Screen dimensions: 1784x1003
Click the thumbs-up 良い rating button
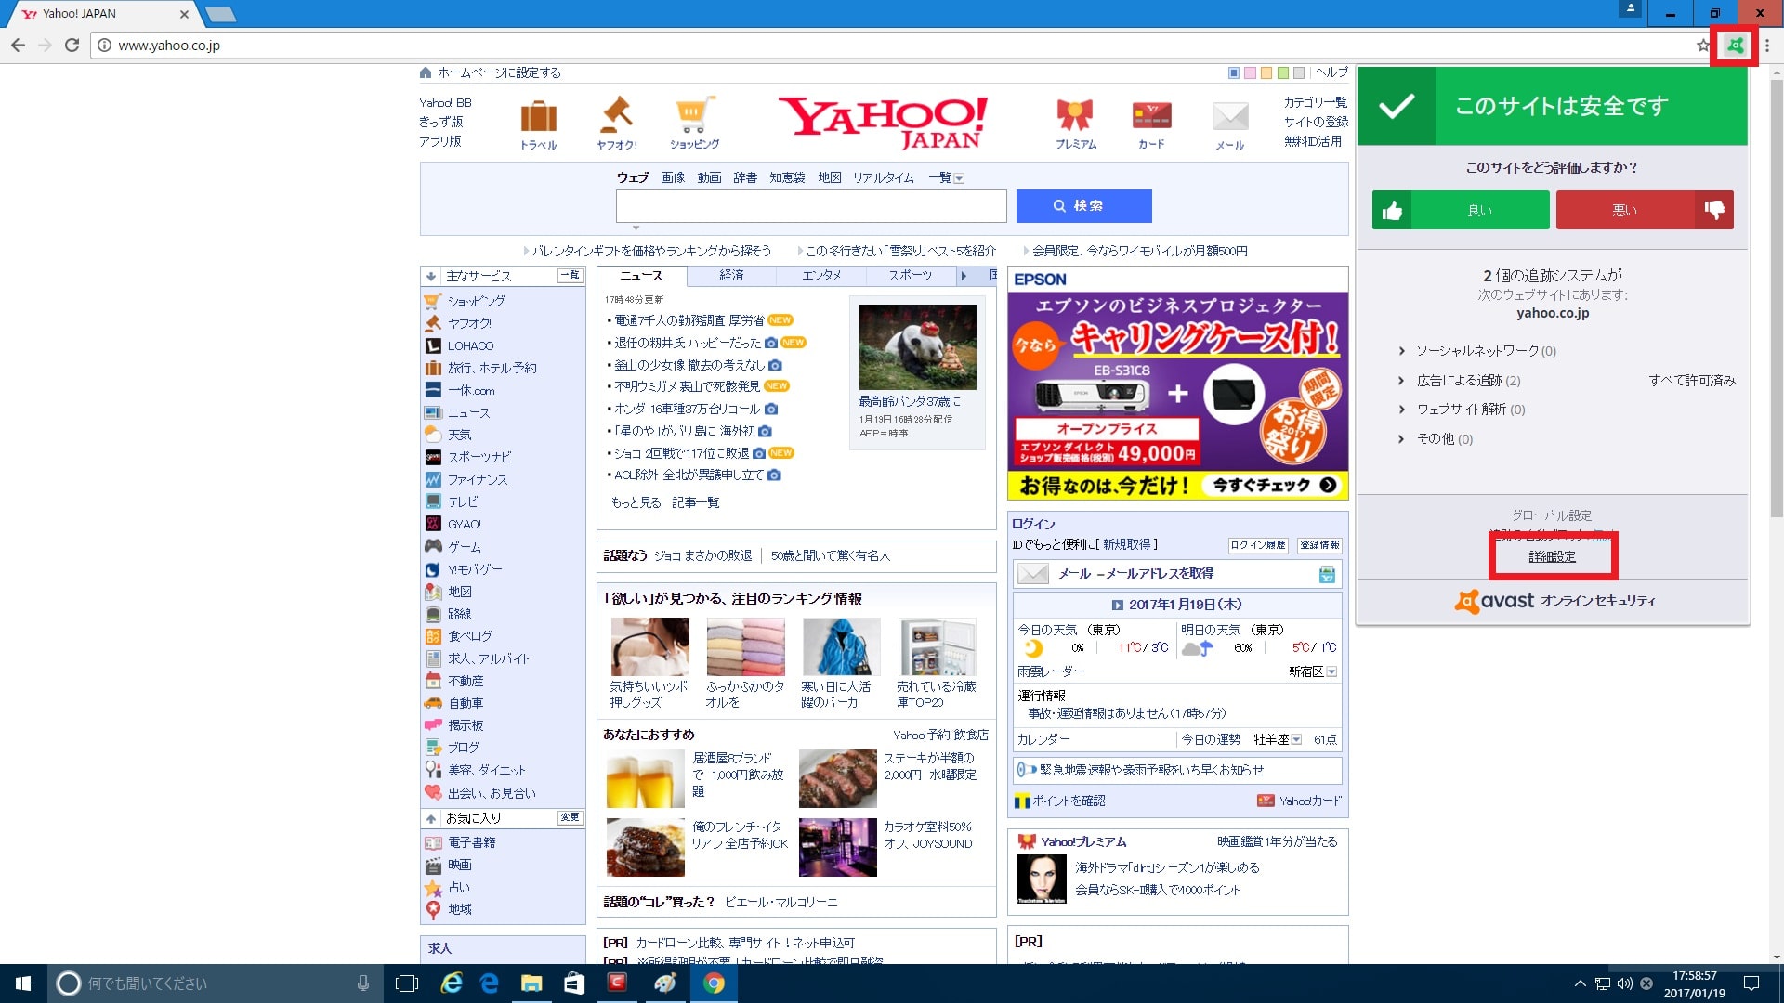click(1461, 210)
